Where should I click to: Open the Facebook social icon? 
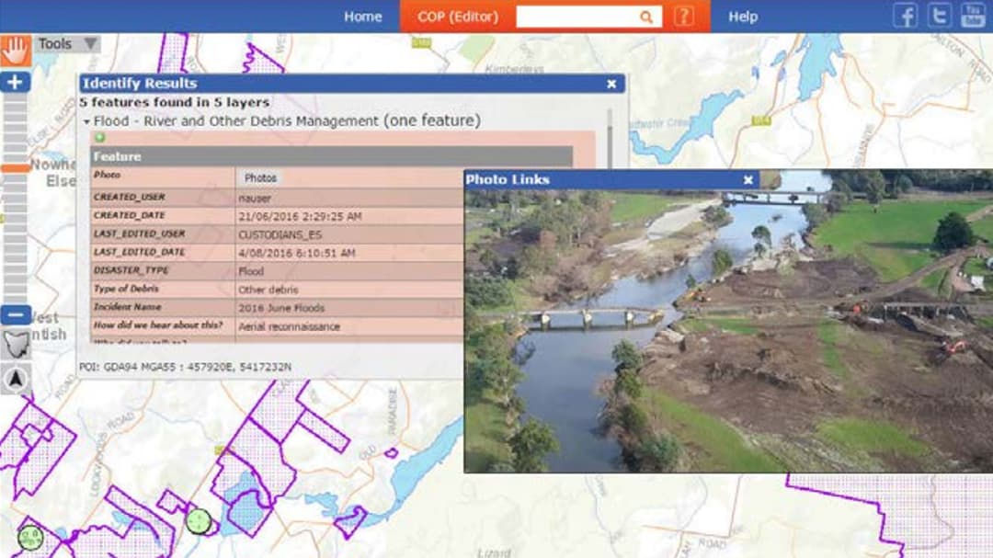tap(905, 14)
